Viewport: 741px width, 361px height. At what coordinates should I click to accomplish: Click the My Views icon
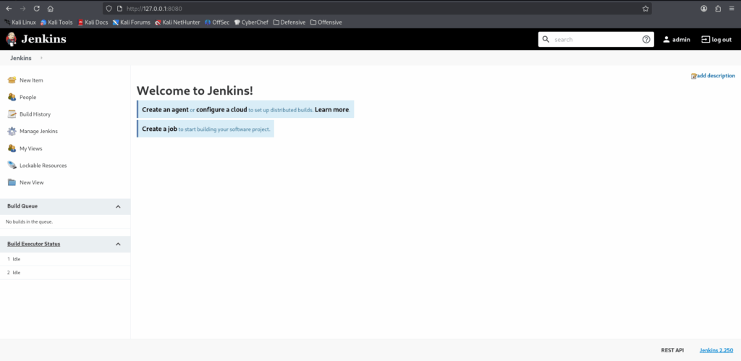click(12, 148)
